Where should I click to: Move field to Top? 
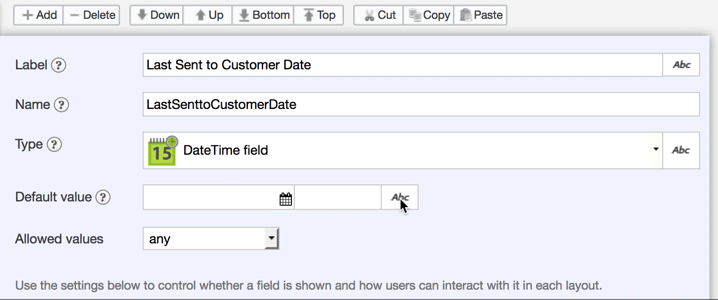(x=318, y=15)
